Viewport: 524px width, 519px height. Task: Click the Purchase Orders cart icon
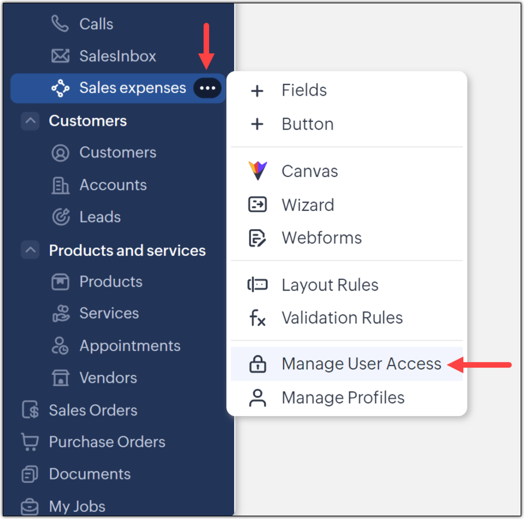click(30, 442)
